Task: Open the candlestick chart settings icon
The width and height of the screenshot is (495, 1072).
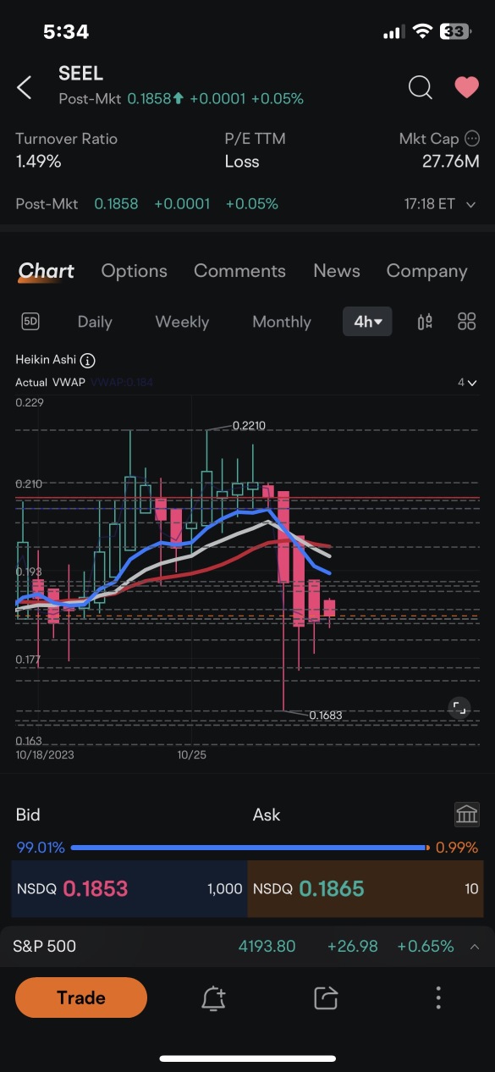Action: click(x=426, y=322)
